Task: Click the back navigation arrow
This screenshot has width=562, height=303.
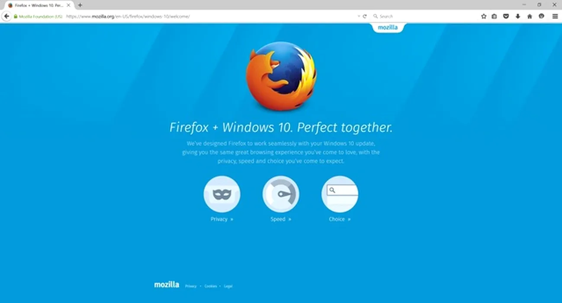Action: [x=6, y=16]
